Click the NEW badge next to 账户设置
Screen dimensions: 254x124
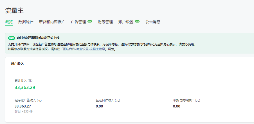pyautogui.click(x=137, y=21)
